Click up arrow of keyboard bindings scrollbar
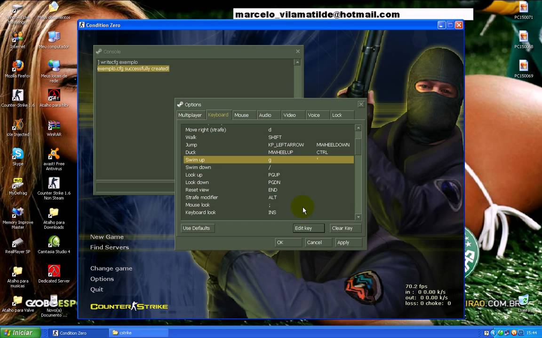Image resolution: width=542 pixels, height=338 pixels. 358,128
